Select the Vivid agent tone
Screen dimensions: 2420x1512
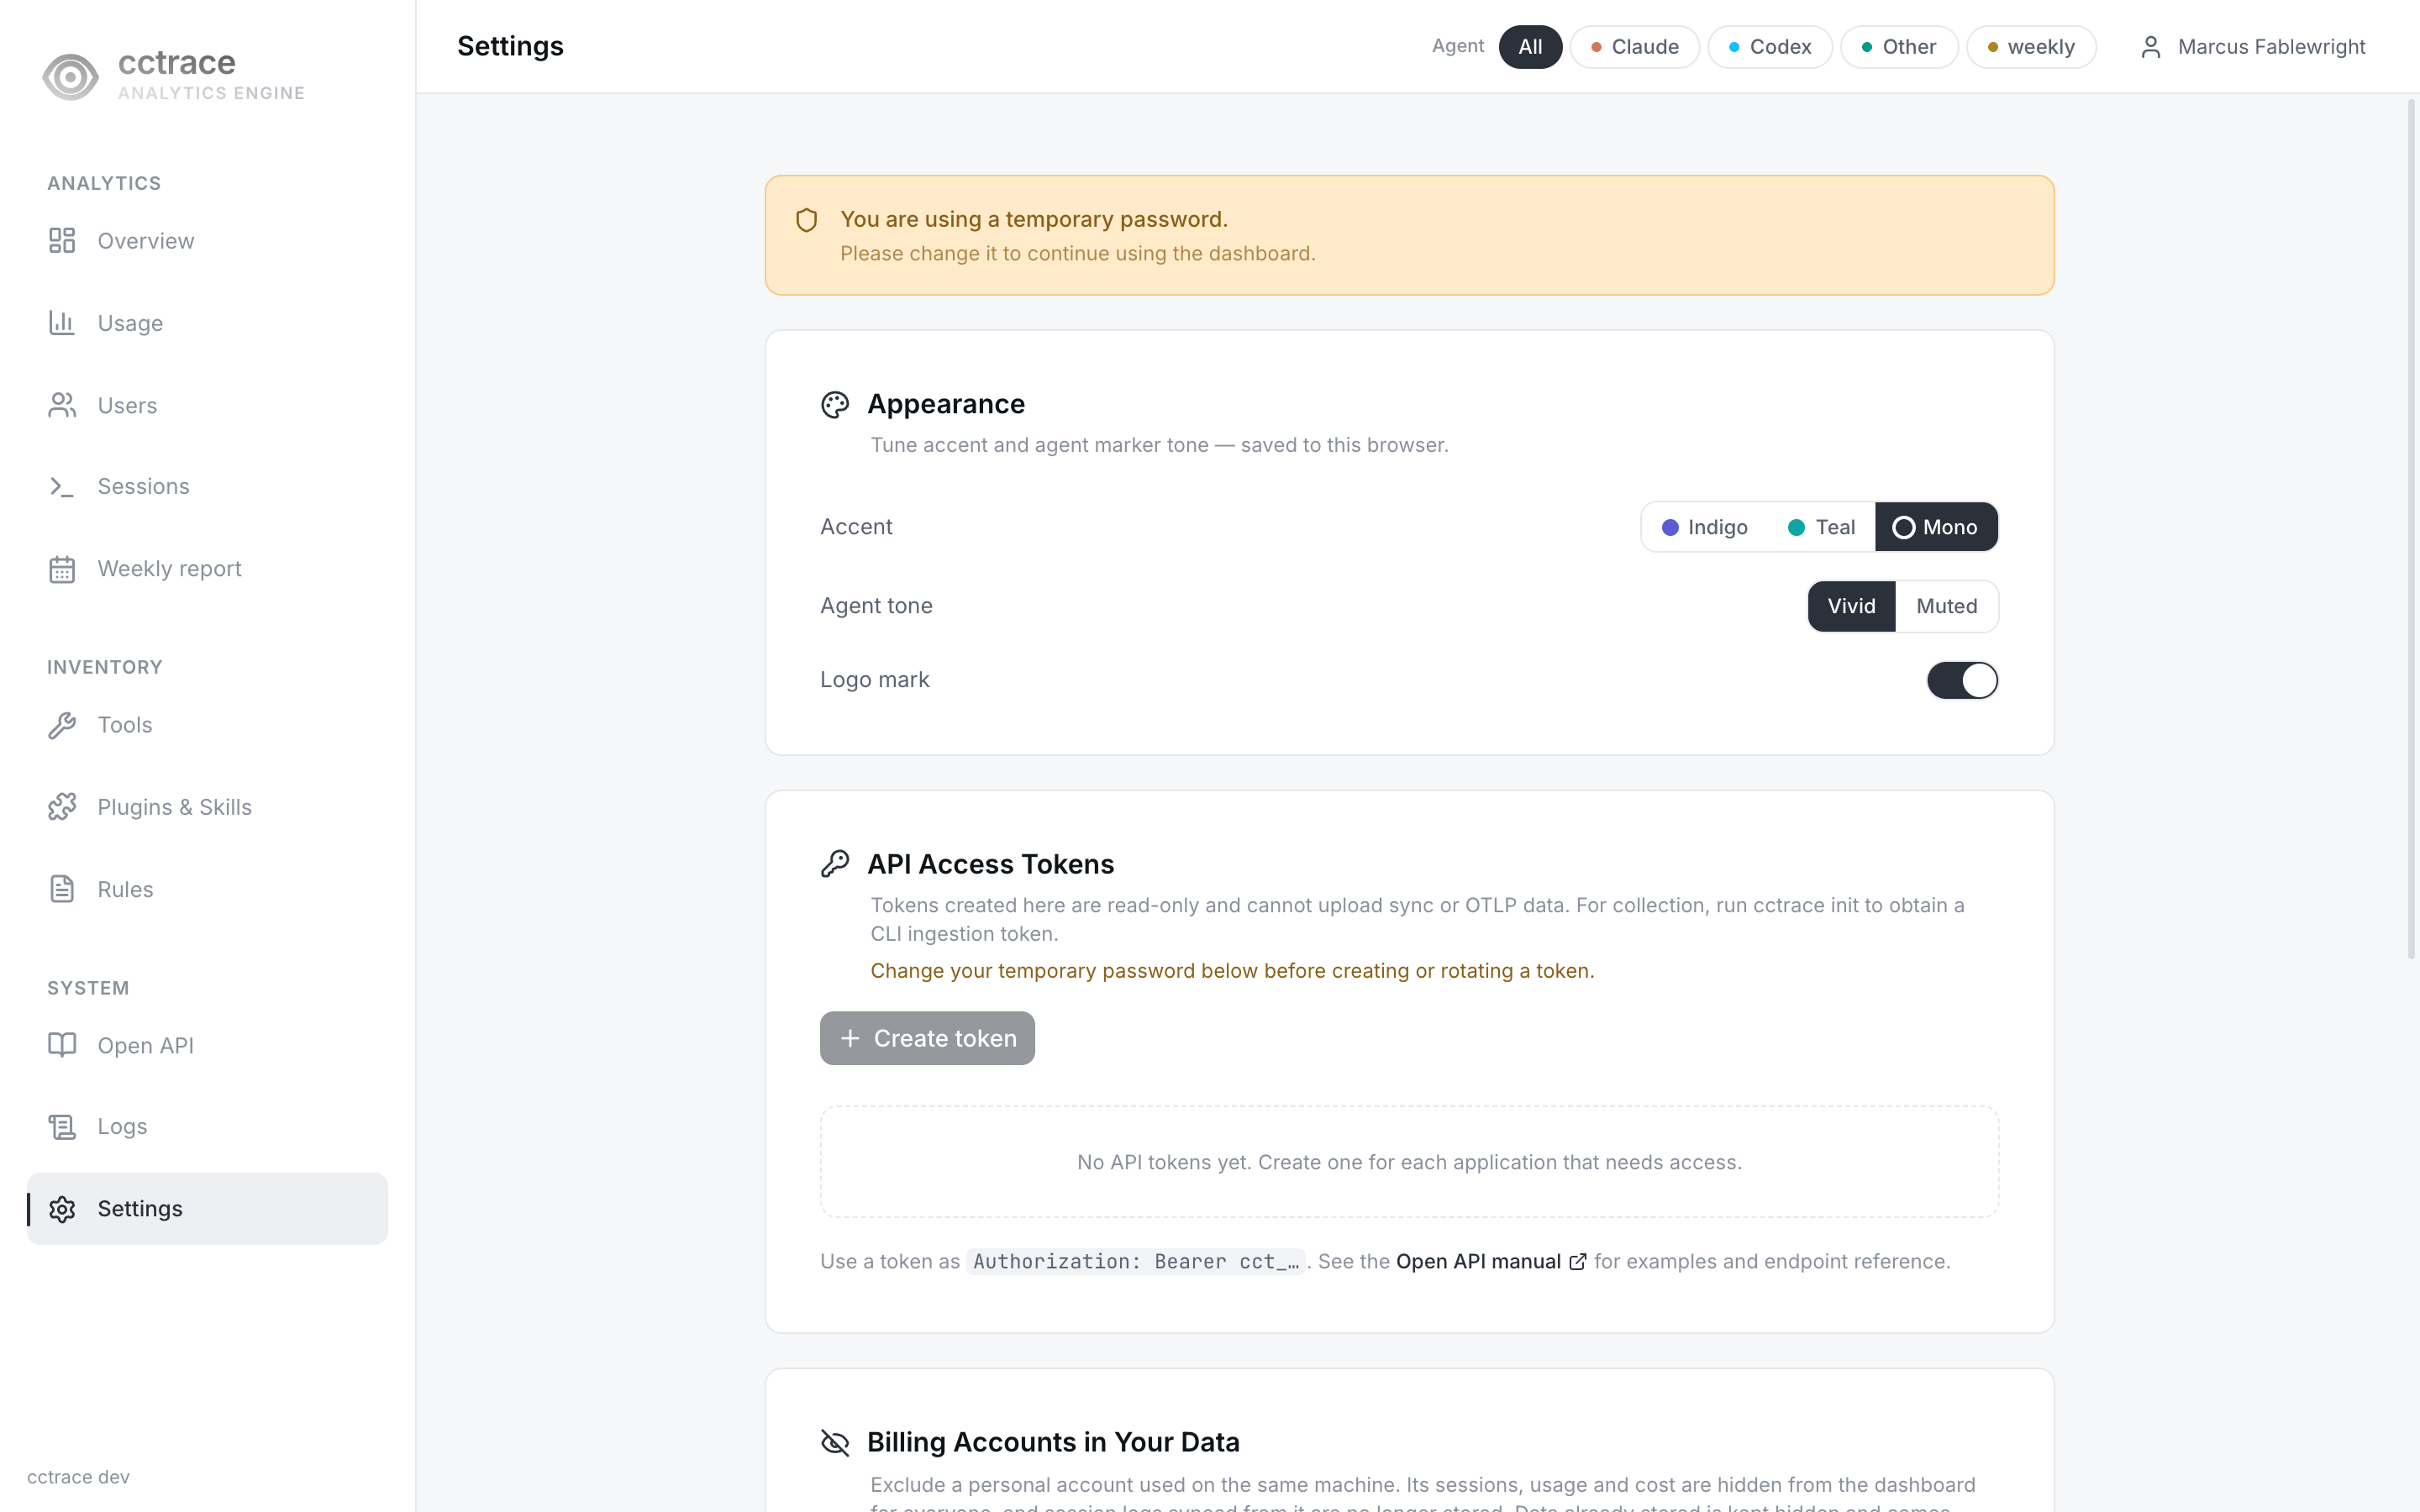[1851, 606]
